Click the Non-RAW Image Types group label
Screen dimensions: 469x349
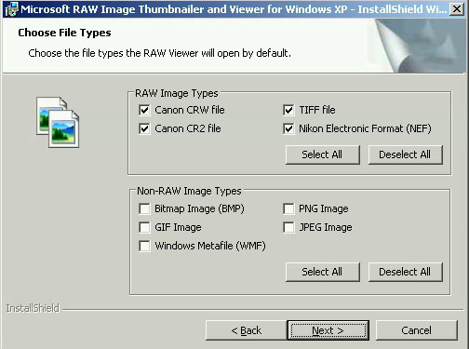tap(189, 191)
